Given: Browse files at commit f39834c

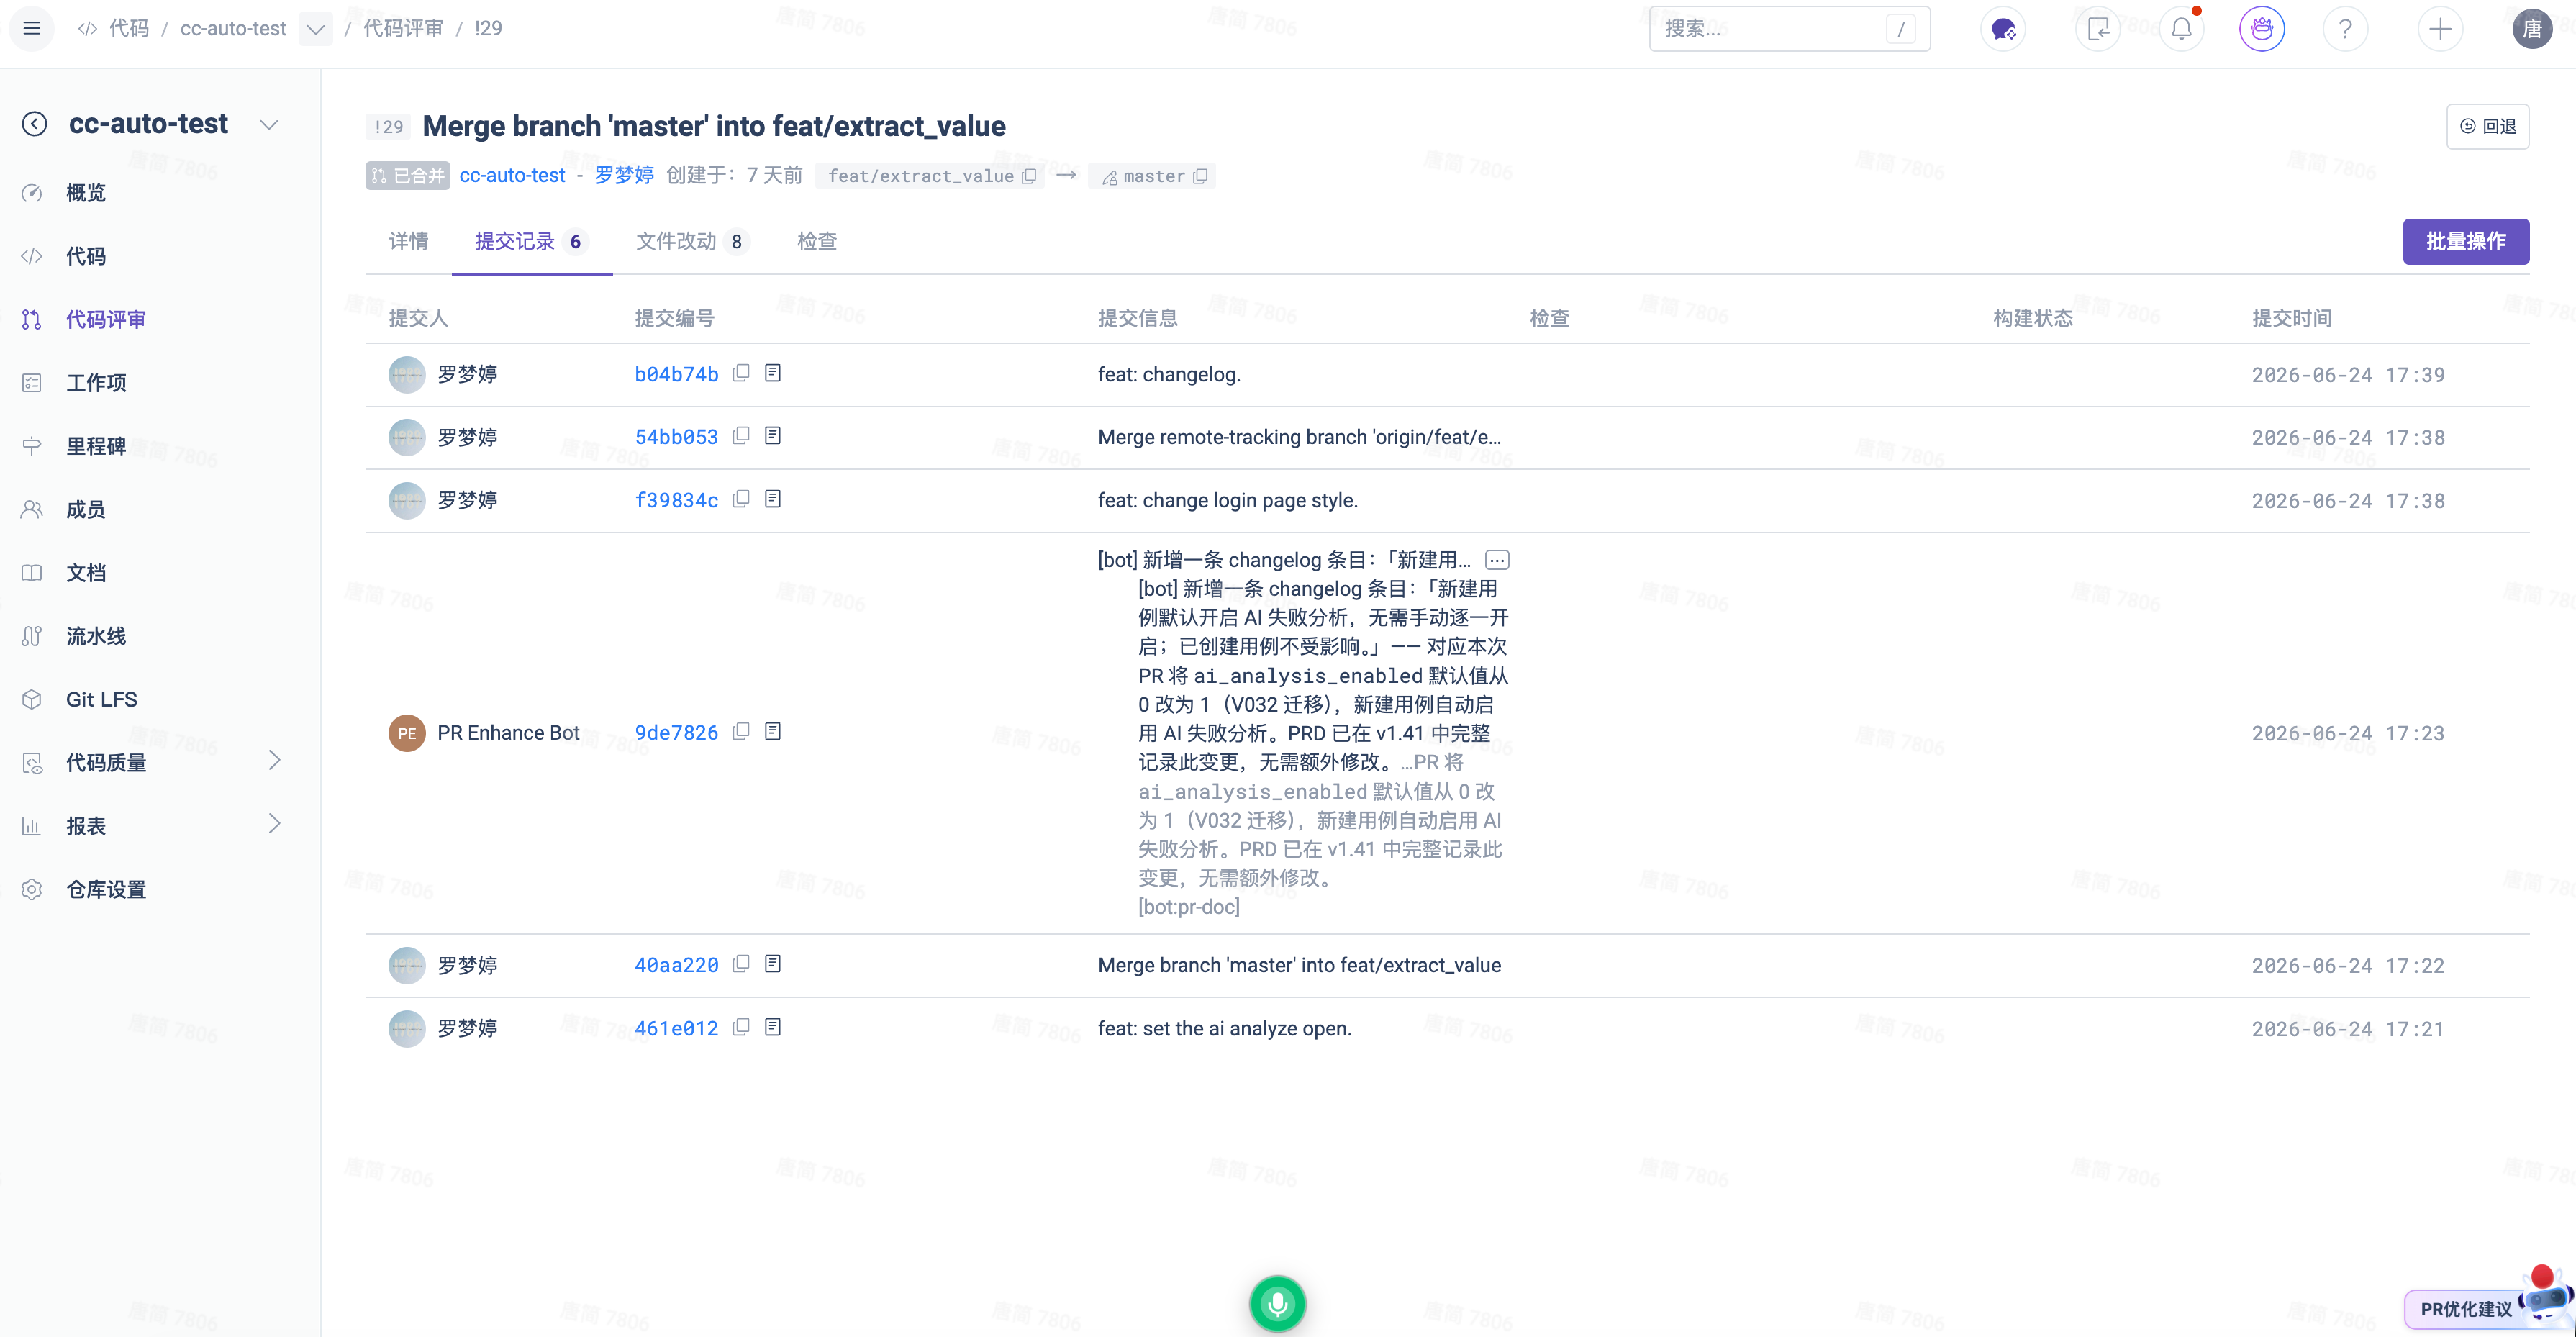Looking at the screenshot, I should 773,499.
